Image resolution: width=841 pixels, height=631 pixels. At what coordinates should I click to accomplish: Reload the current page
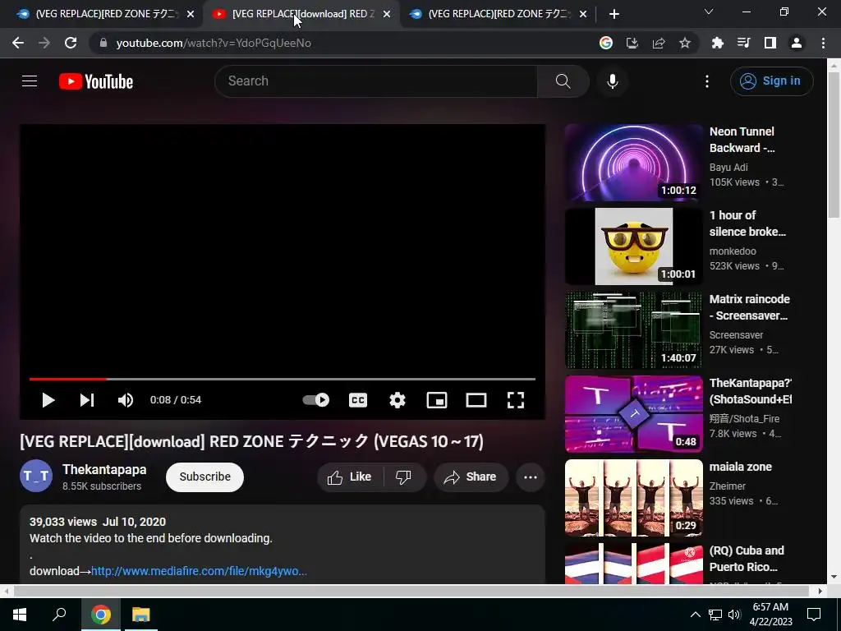(x=71, y=43)
